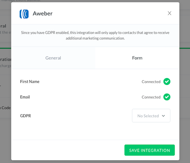The width and height of the screenshot is (190, 163).
Task: Switch to the General tab
Action: (x=53, y=58)
